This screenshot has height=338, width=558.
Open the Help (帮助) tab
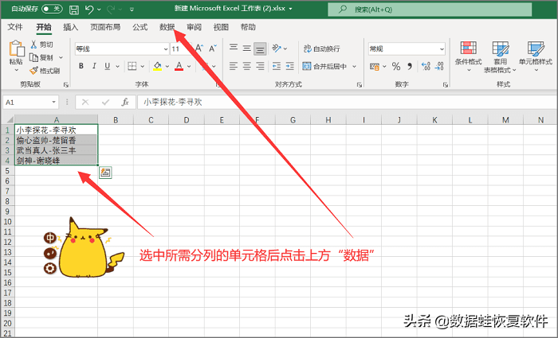(248, 27)
